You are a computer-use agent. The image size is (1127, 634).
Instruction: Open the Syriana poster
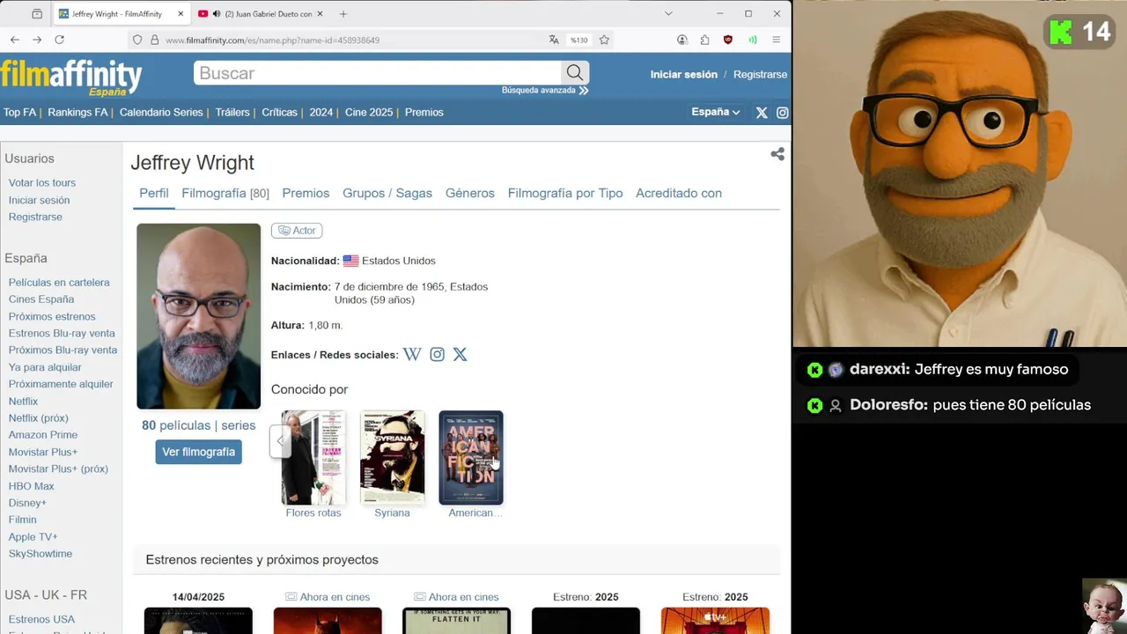(392, 458)
